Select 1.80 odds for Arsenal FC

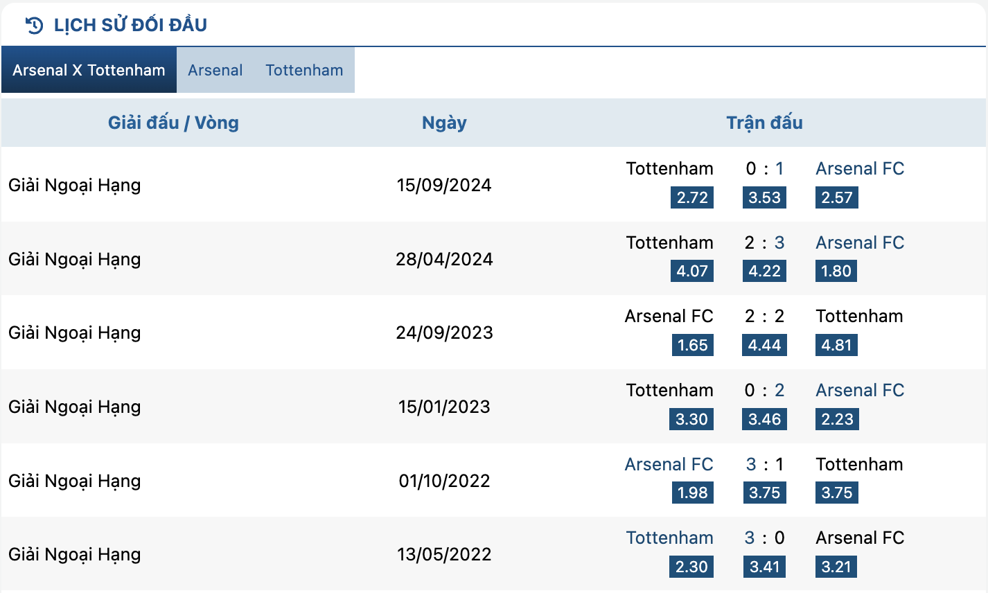pos(836,271)
